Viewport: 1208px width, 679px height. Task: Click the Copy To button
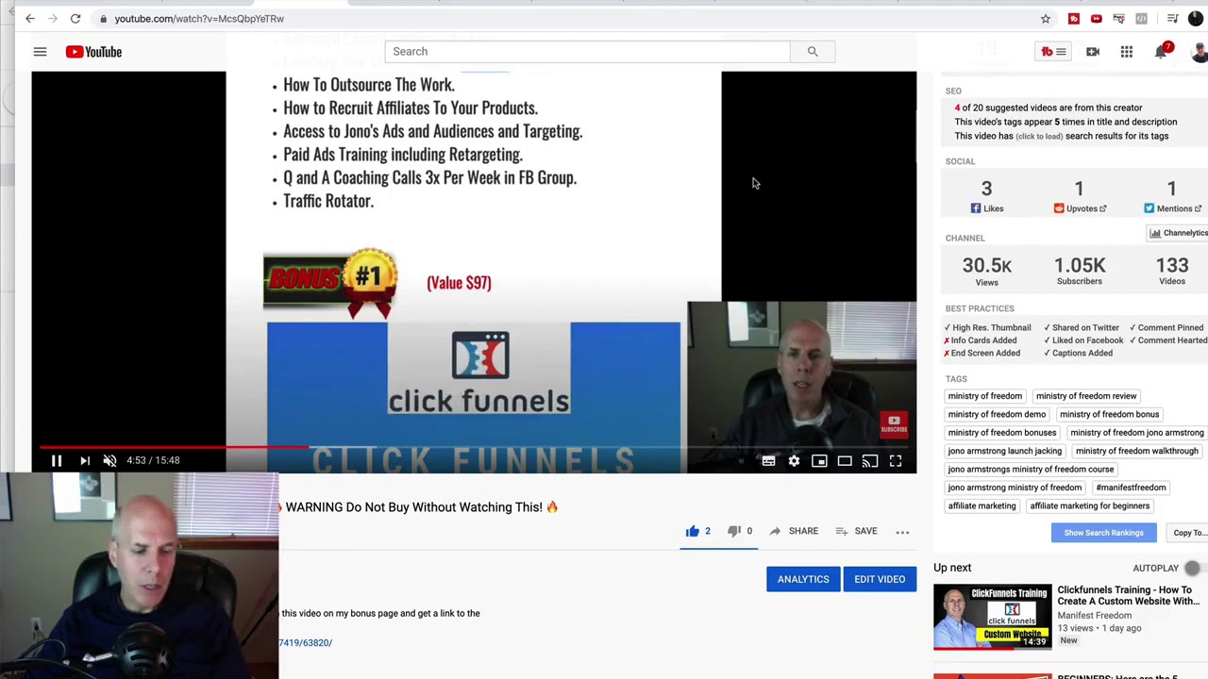point(1187,533)
